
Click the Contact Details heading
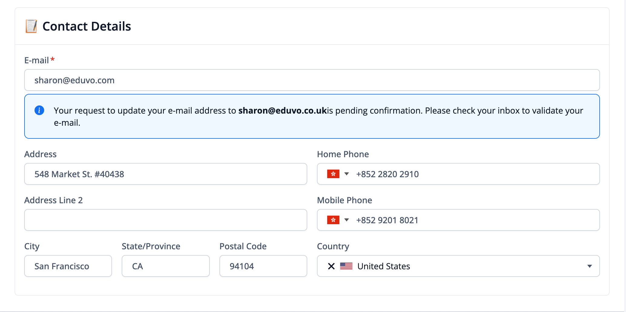coord(87,26)
